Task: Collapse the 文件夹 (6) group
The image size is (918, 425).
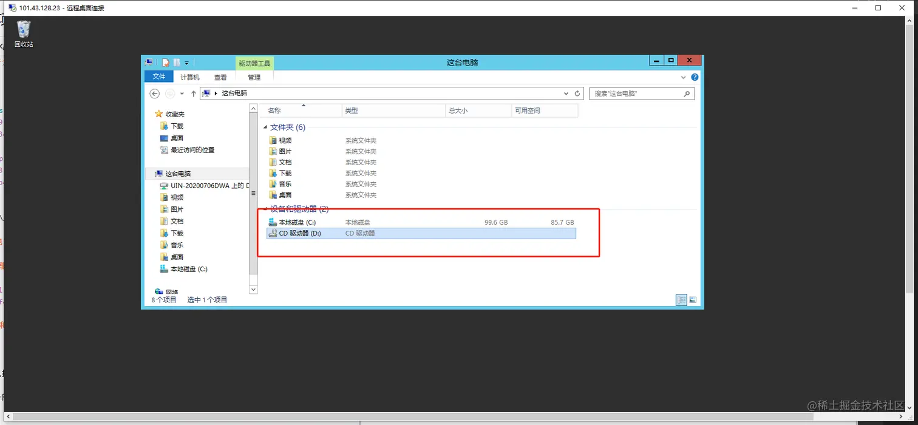Action: pyautogui.click(x=265, y=127)
